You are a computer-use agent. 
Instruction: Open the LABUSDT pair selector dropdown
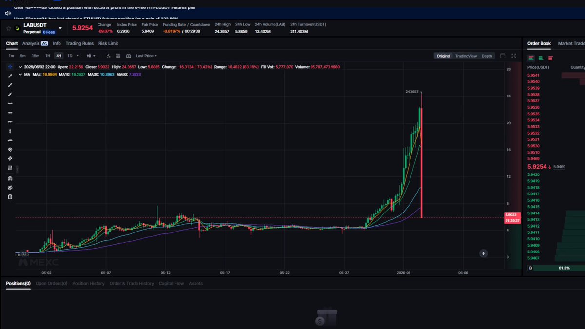click(x=61, y=28)
